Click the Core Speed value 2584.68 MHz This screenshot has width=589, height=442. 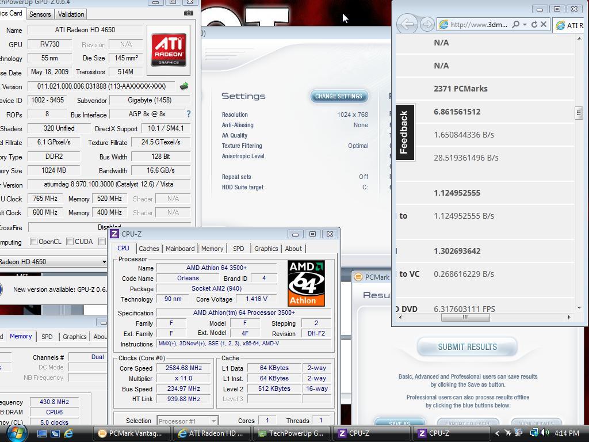tap(183, 368)
